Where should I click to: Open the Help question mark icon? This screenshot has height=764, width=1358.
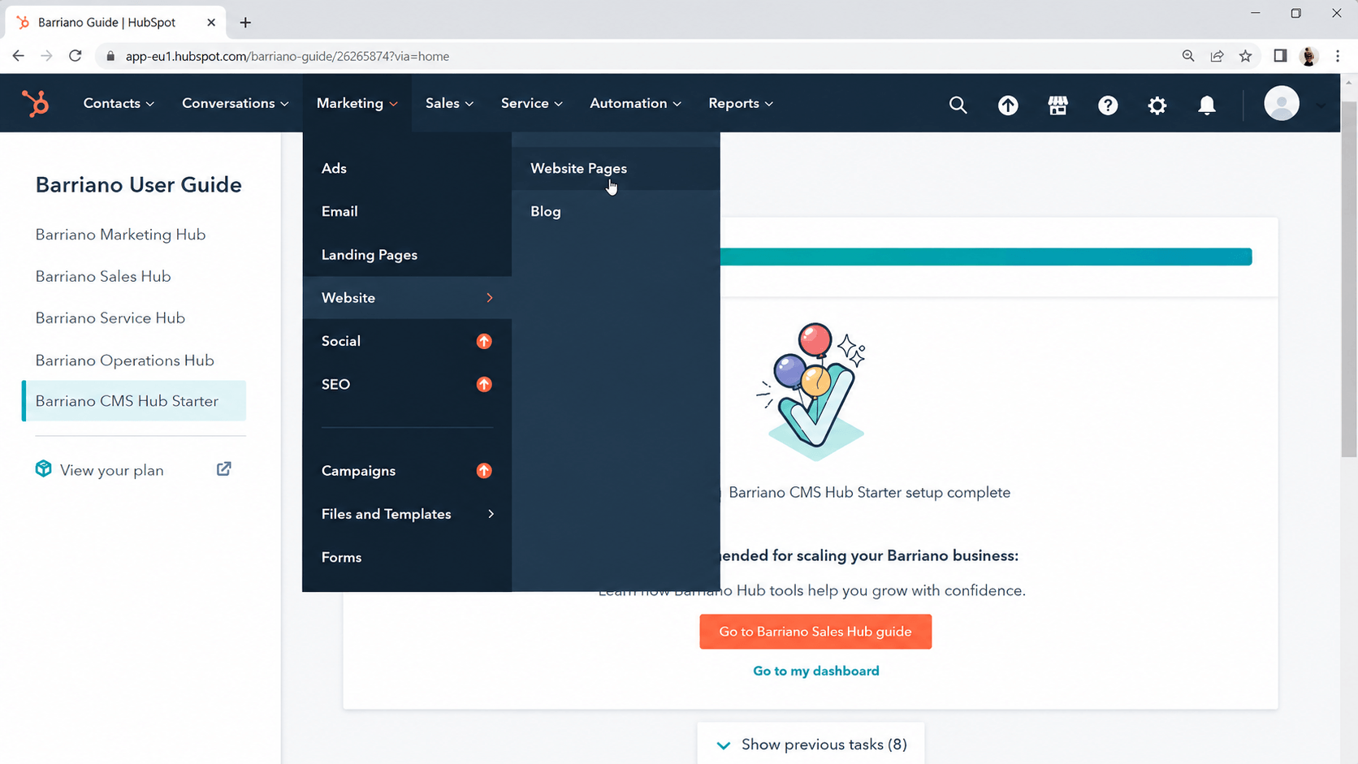[1108, 105]
